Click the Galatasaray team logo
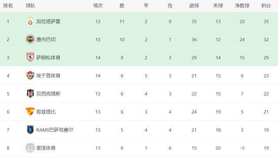 pos(30,21)
